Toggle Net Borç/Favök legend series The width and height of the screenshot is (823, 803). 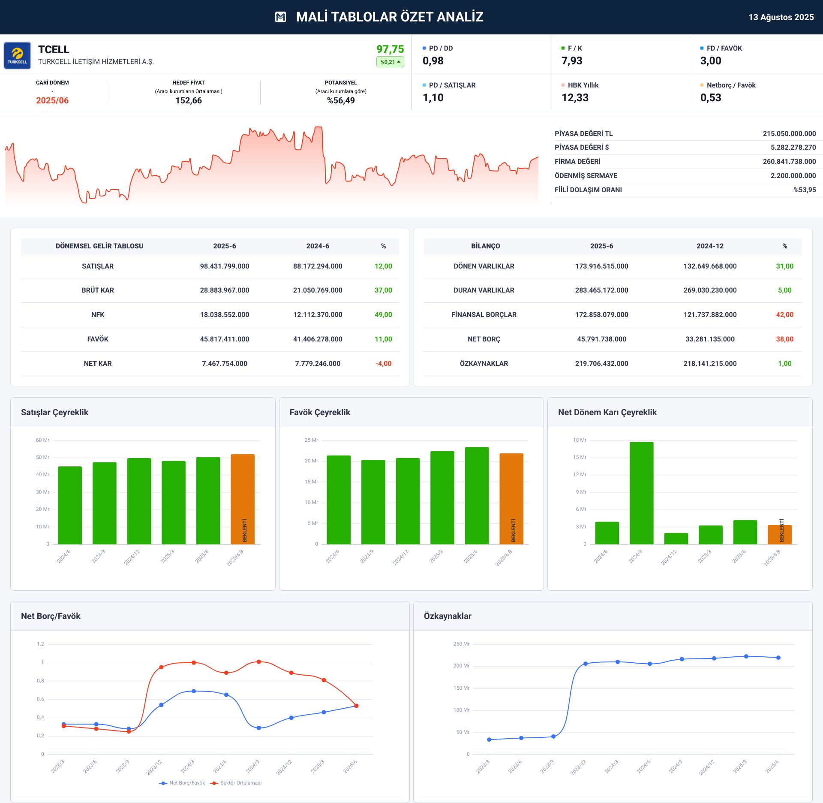click(x=182, y=783)
